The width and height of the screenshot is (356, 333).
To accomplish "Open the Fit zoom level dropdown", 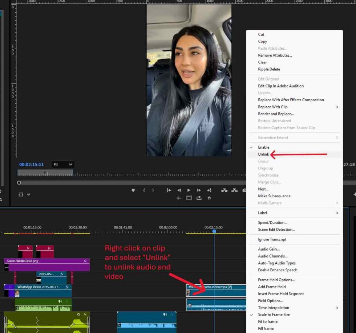I will click(63, 164).
